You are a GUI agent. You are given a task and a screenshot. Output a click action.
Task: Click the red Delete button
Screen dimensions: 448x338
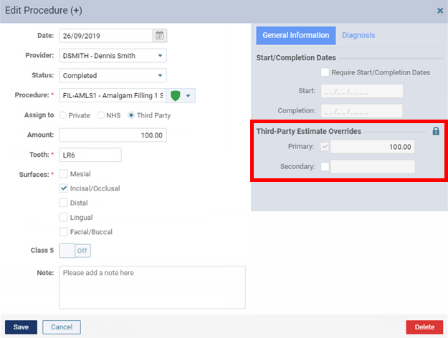tap(424, 327)
